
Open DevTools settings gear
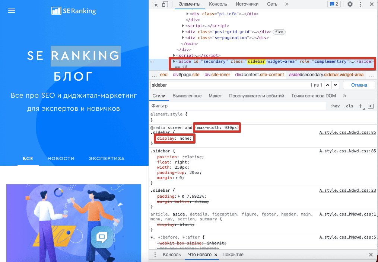[x=350, y=4]
